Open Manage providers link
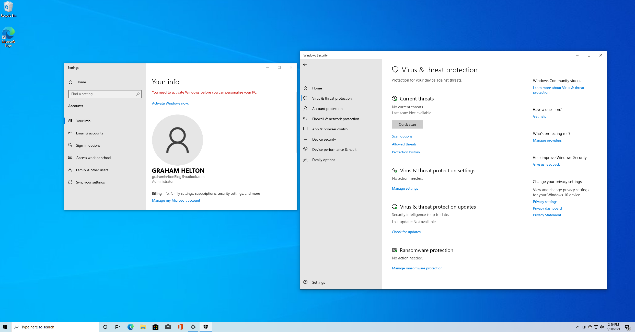 [547, 140]
